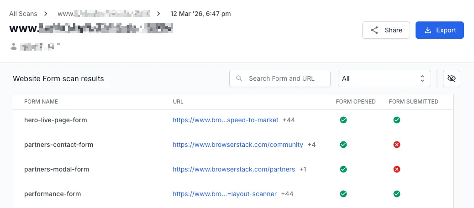
Task: Click green opened check for partners-modal-form
Action: (343, 169)
